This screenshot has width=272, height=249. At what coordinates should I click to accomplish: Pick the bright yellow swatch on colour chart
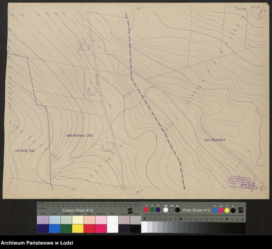click(78, 228)
